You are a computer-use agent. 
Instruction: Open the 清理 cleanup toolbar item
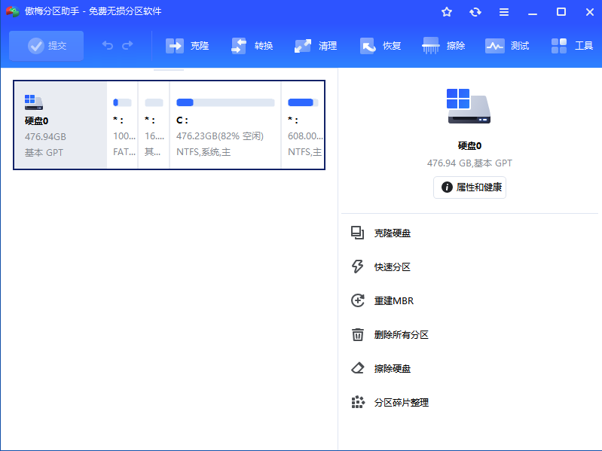click(316, 46)
